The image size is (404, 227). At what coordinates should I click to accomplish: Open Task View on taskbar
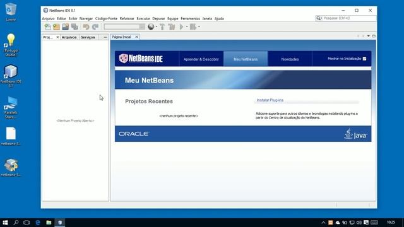coord(27,223)
